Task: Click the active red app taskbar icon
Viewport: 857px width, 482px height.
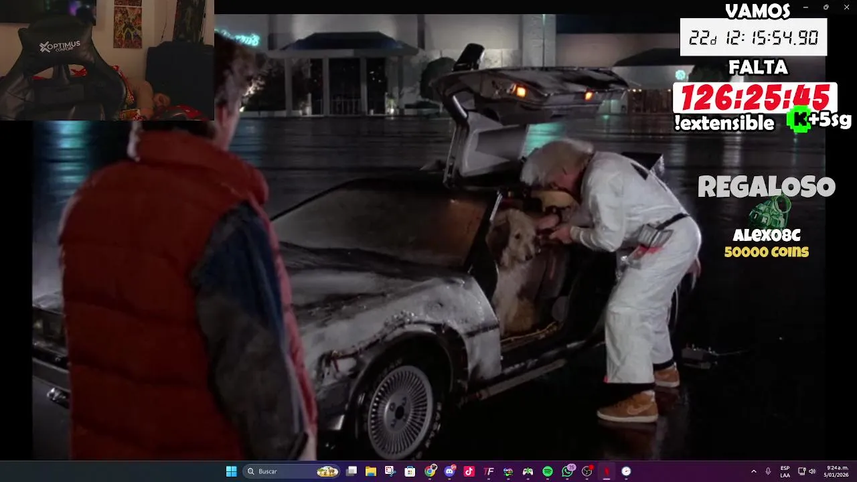Action: pyautogui.click(x=607, y=471)
